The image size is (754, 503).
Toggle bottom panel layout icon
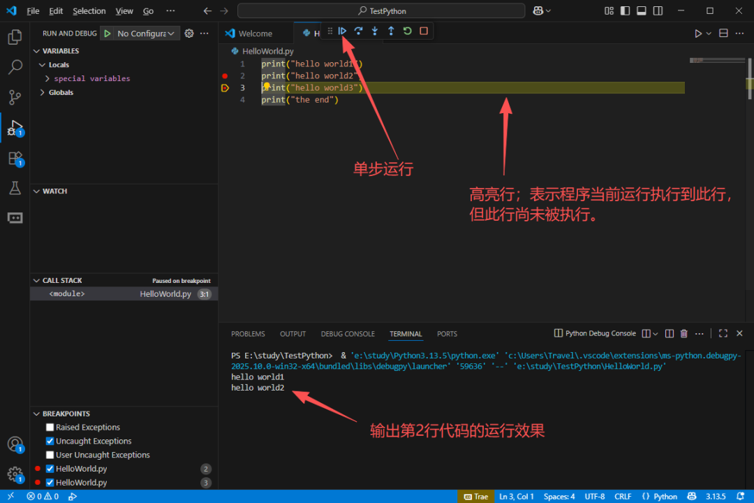[x=642, y=10]
